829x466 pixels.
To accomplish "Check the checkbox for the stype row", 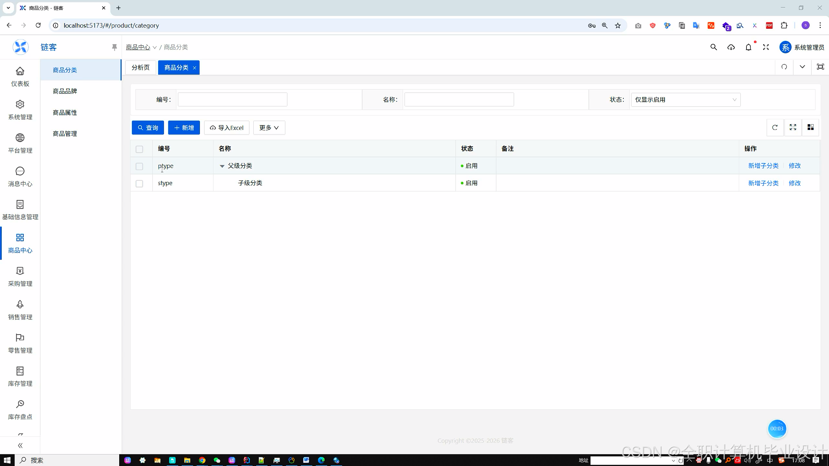I will point(139,183).
